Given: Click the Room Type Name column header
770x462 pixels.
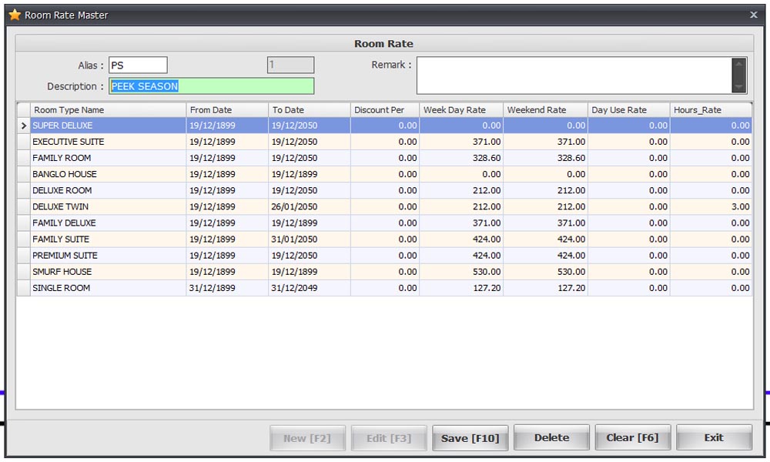Looking at the screenshot, I should [108, 110].
